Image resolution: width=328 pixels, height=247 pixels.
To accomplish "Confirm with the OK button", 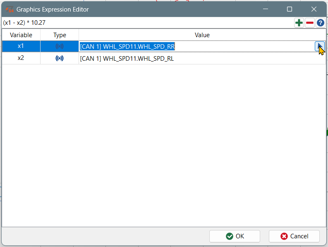I will coord(235,236).
